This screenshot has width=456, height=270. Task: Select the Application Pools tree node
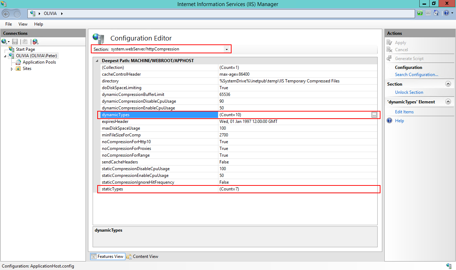[x=39, y=62]
